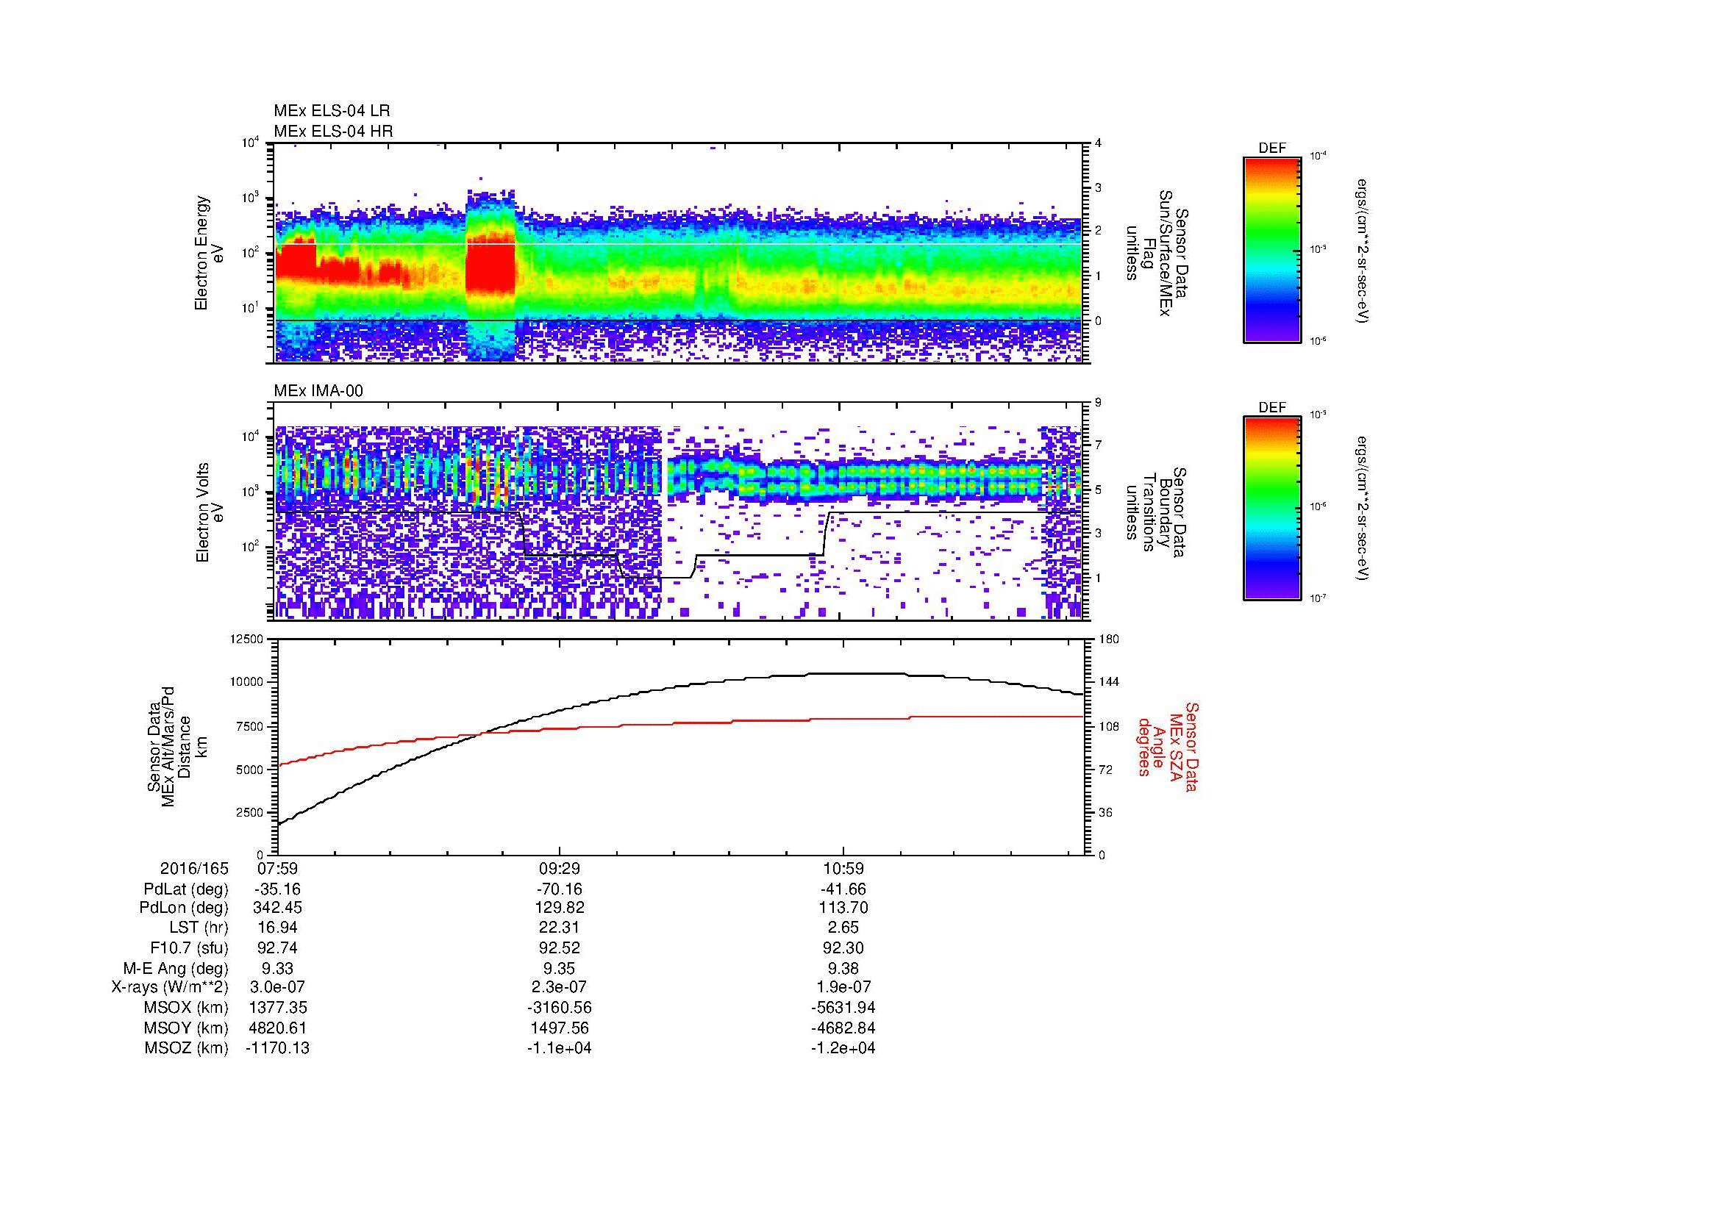Click the top color bar units label
The width and height of the screenshot is (1720, 1215).
(1362, 250)
